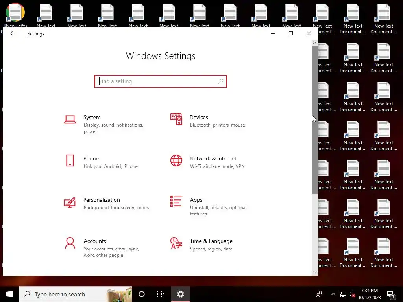Open the People icon in the taskbar
This screenshot has height=302, width=403.
click(x=319, y=294)
